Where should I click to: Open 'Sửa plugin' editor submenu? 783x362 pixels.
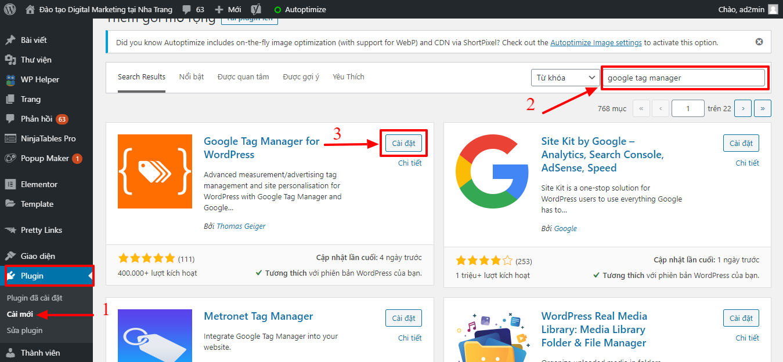pyautogui.click(x=24, y=330)
